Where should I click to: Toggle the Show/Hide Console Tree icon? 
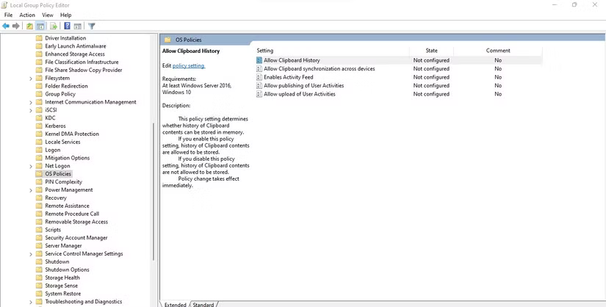41,26
